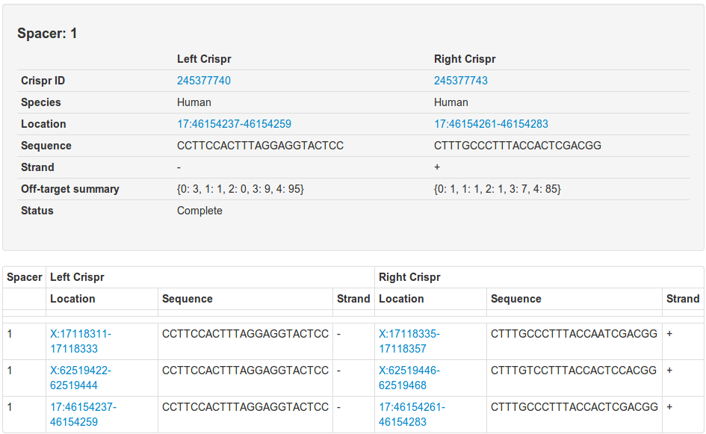Image resolution: width=706 pixels, height=434 pixels.
Task: Click the left Crispr location link in summary panel
Action: (234, 124)
